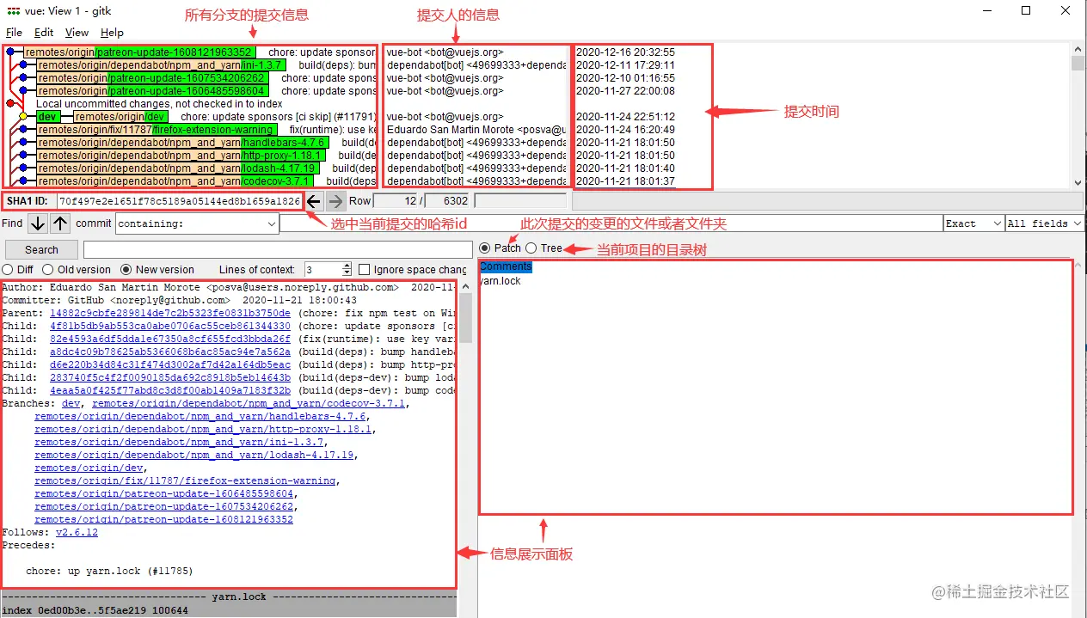Open child commit link 283740f5c4f

point(170,377)
